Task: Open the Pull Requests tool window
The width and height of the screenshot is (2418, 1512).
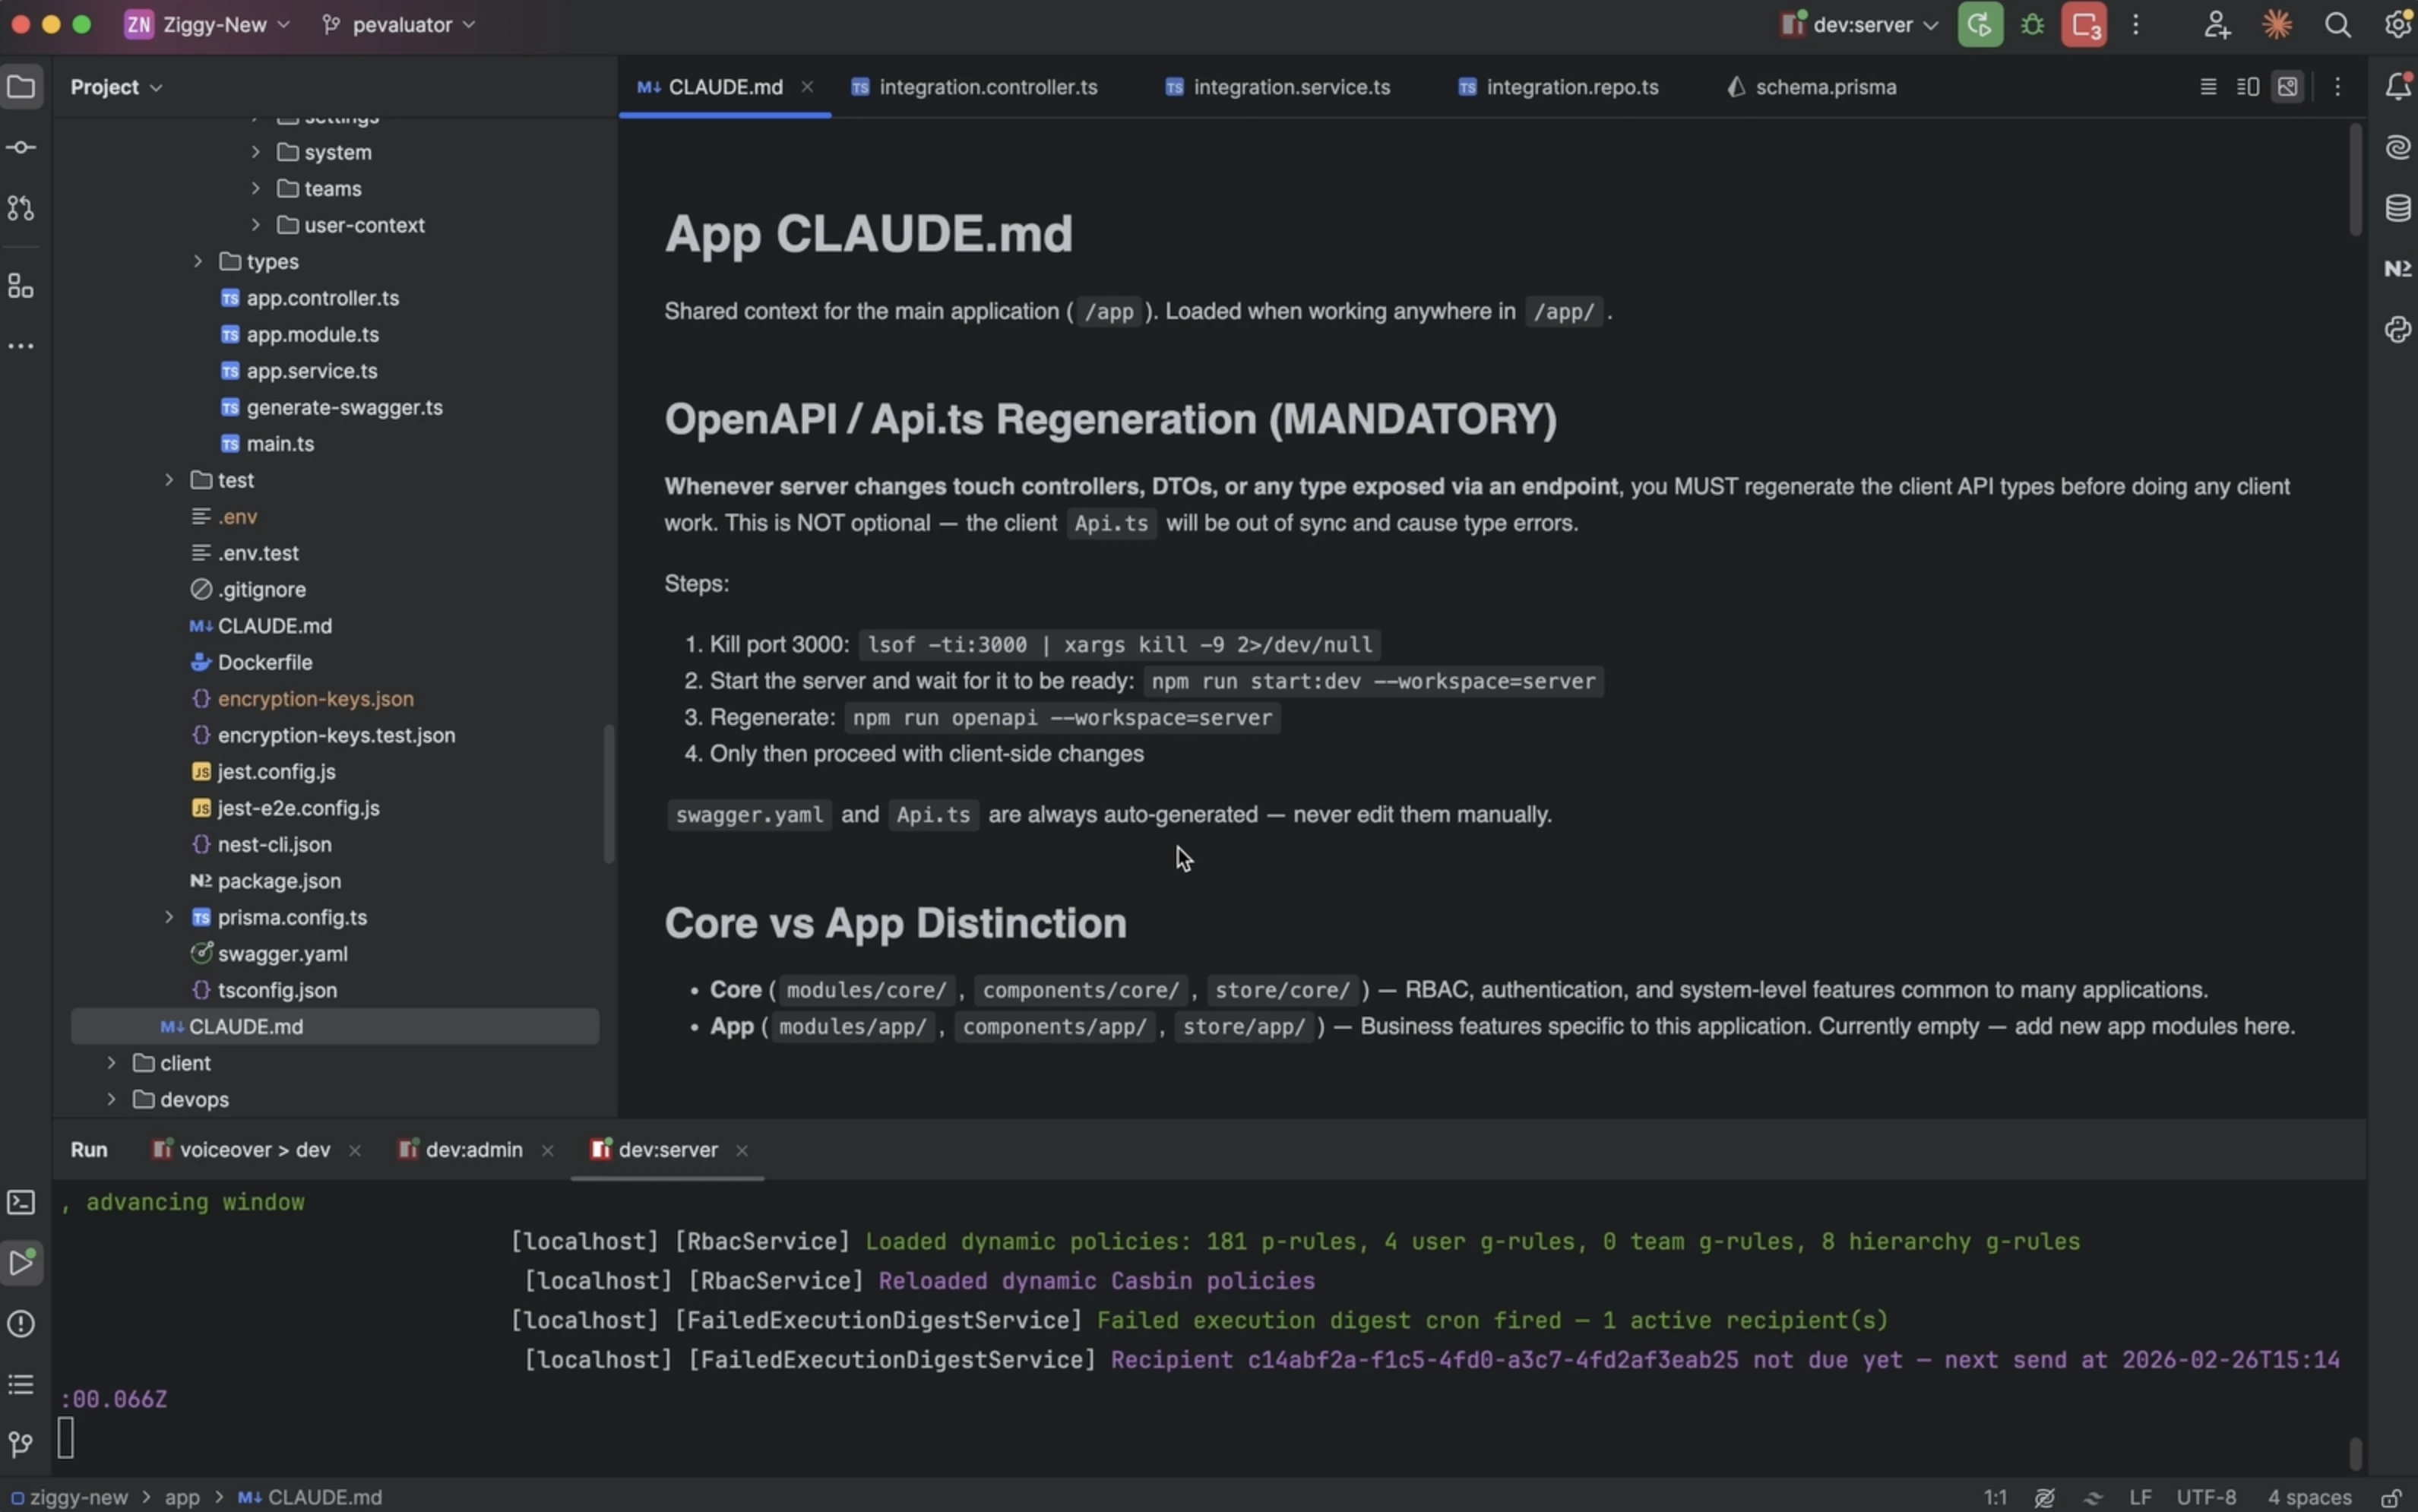Action: (x=21, y=208)
